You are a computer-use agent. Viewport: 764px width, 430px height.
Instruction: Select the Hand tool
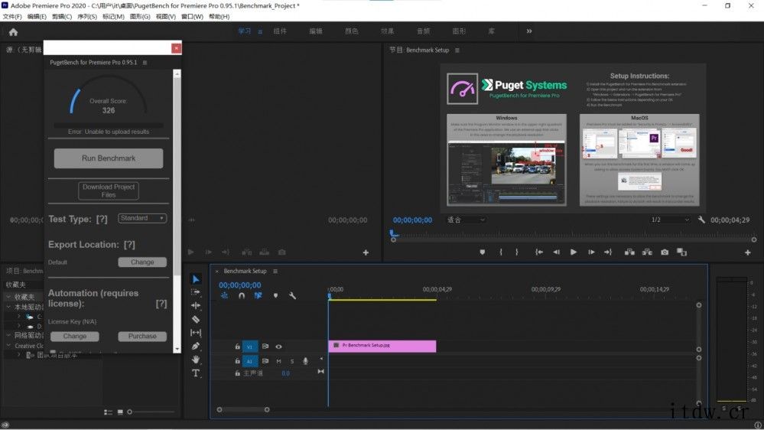(x=196, y=360)
